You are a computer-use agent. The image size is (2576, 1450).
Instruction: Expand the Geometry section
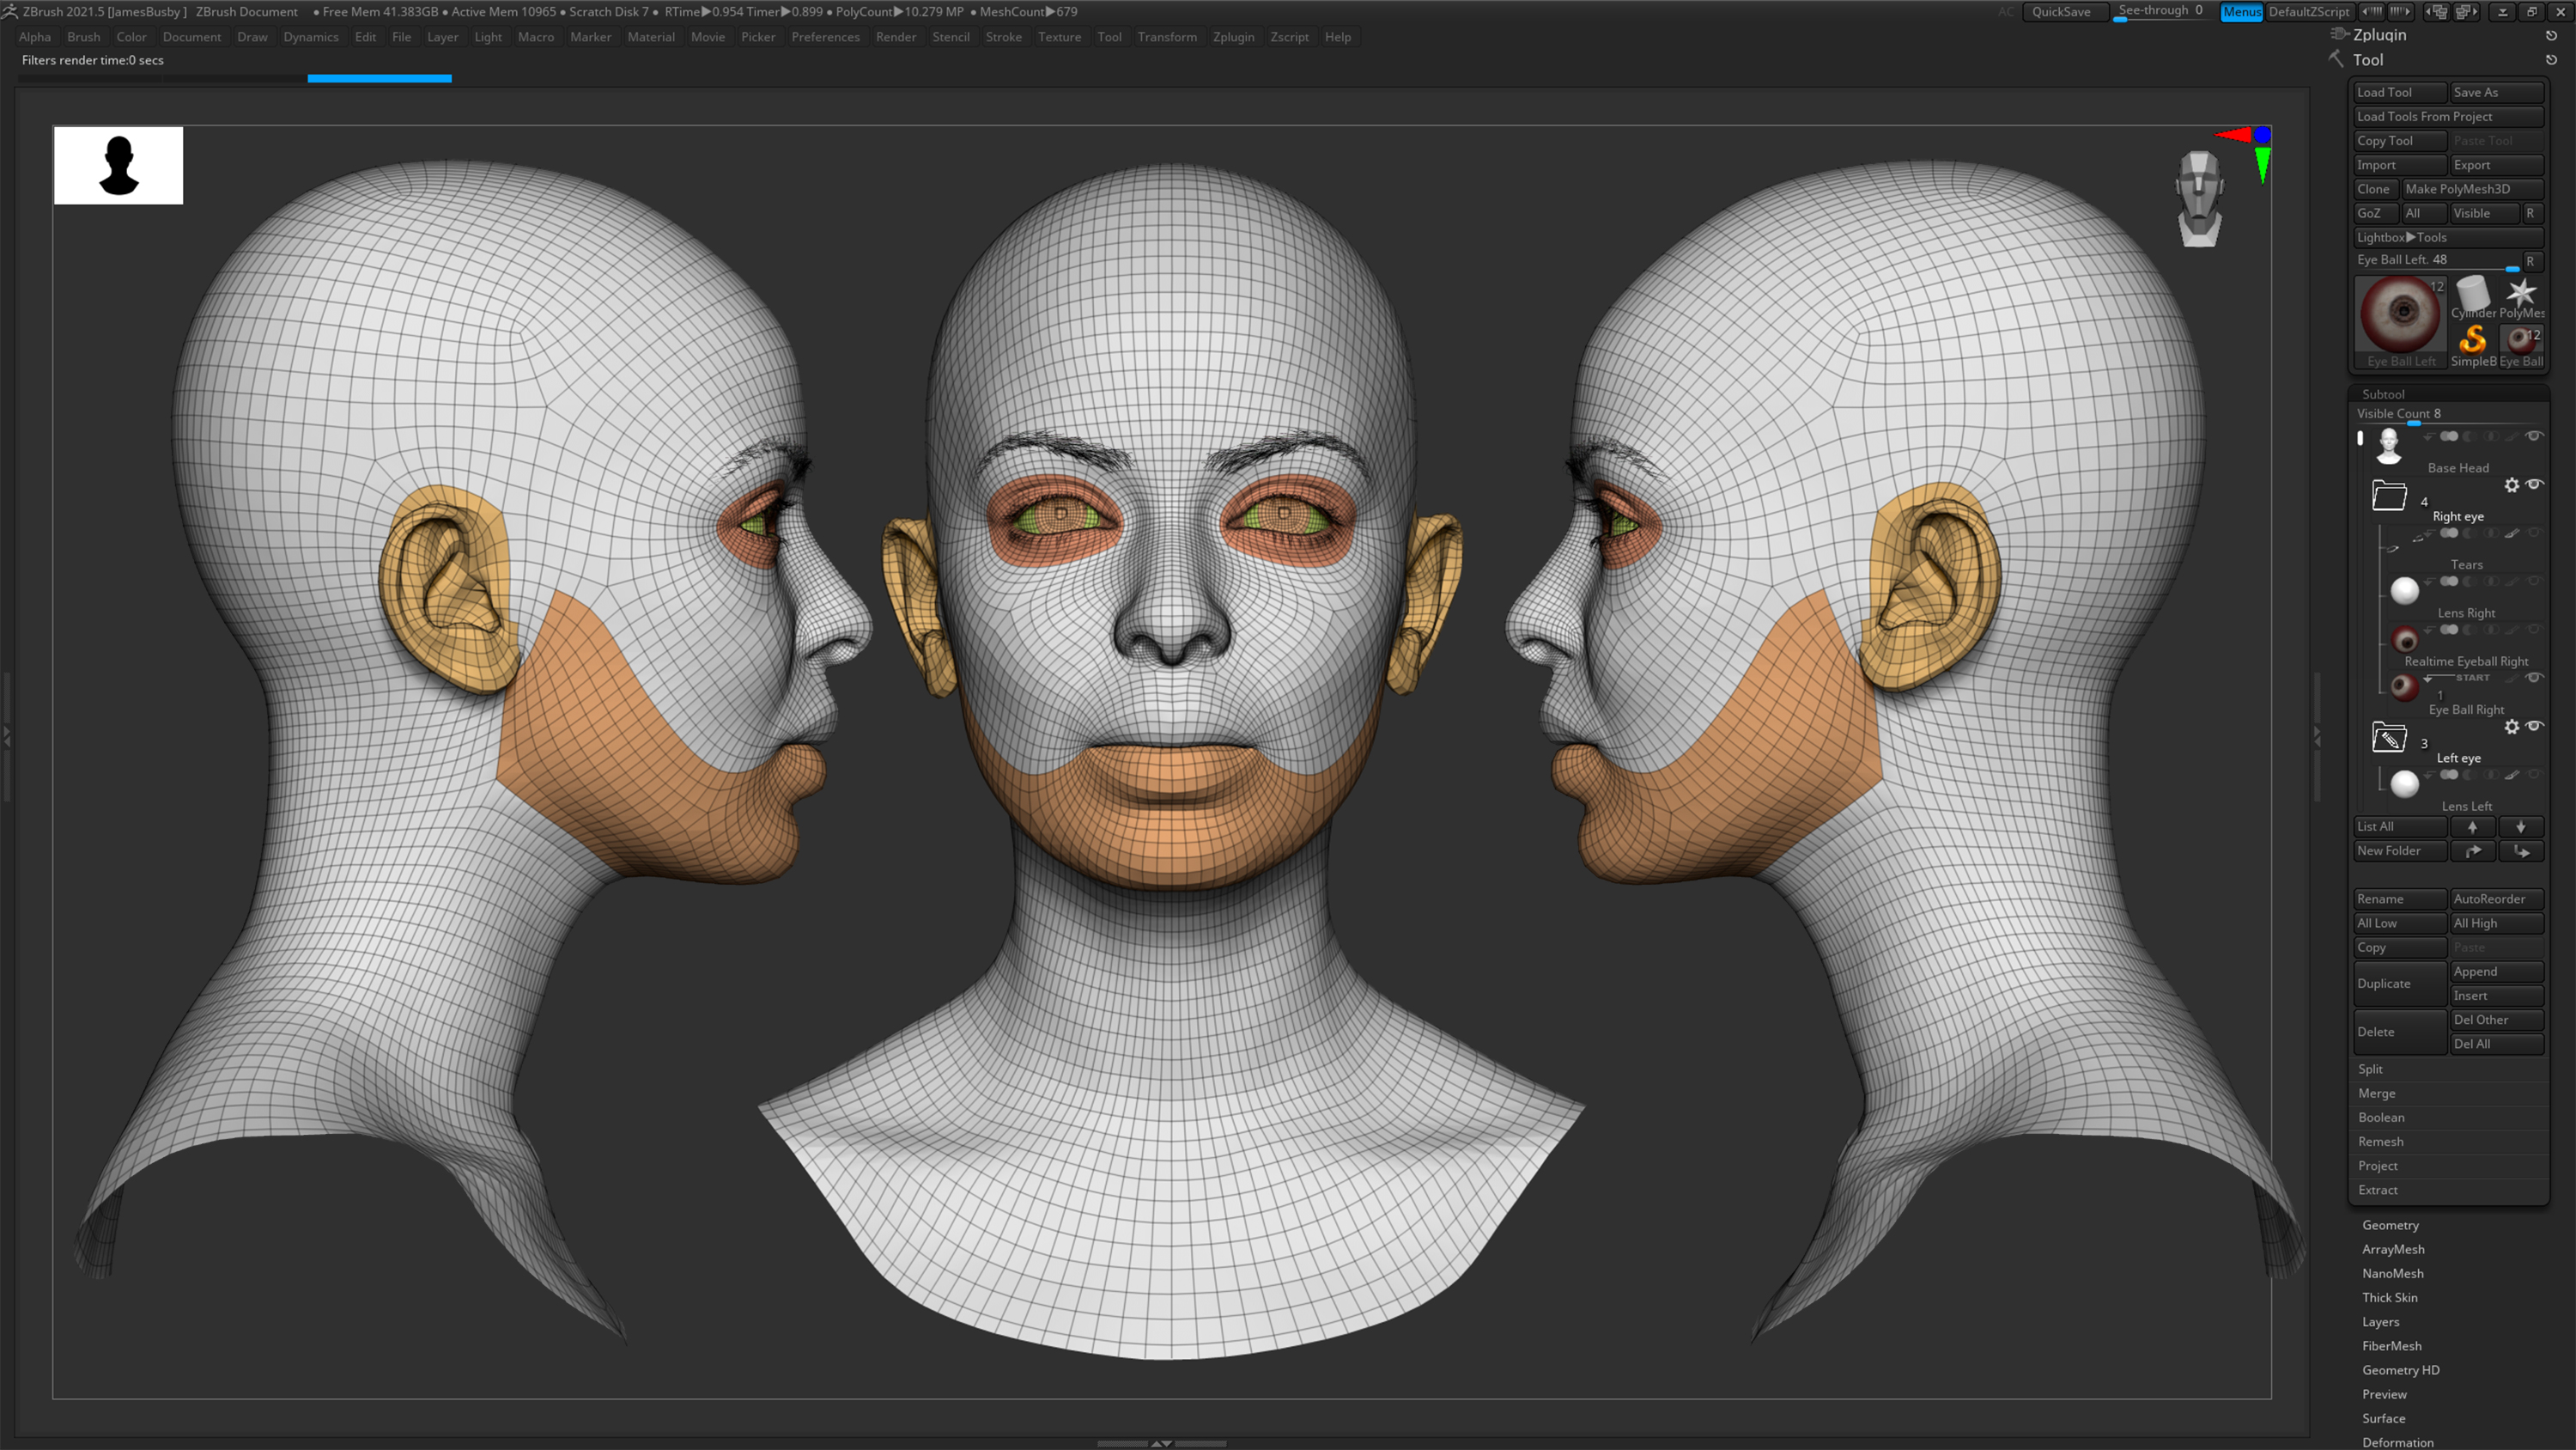tap(2390, 1225)
